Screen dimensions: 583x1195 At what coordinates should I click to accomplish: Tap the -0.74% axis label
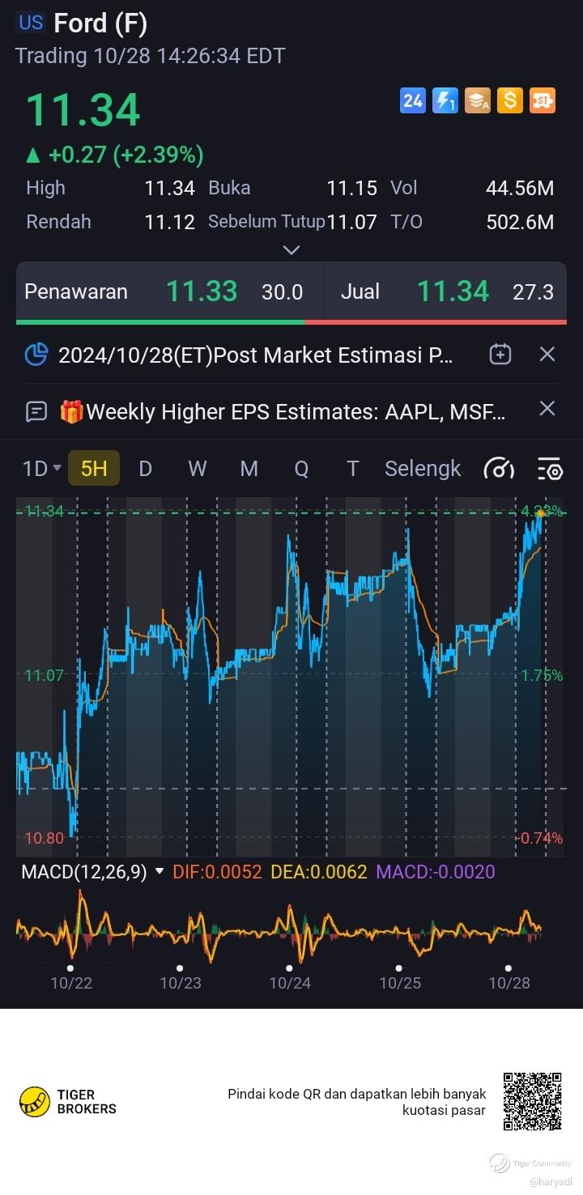click(539, 838)
